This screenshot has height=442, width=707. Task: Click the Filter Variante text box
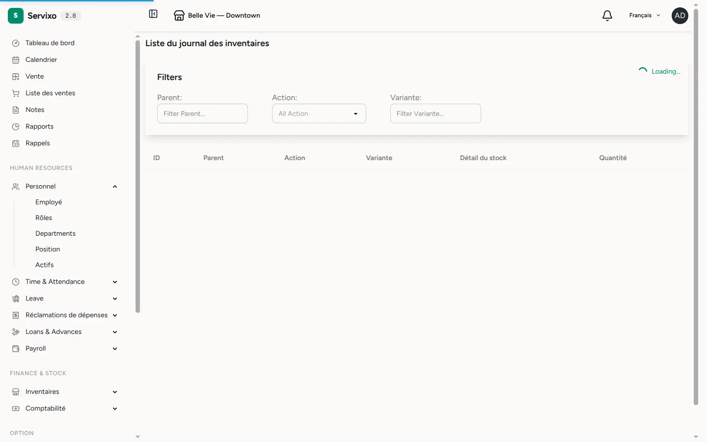(435, 113)
